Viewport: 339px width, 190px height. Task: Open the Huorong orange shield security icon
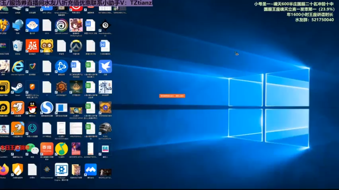(18, 169)
